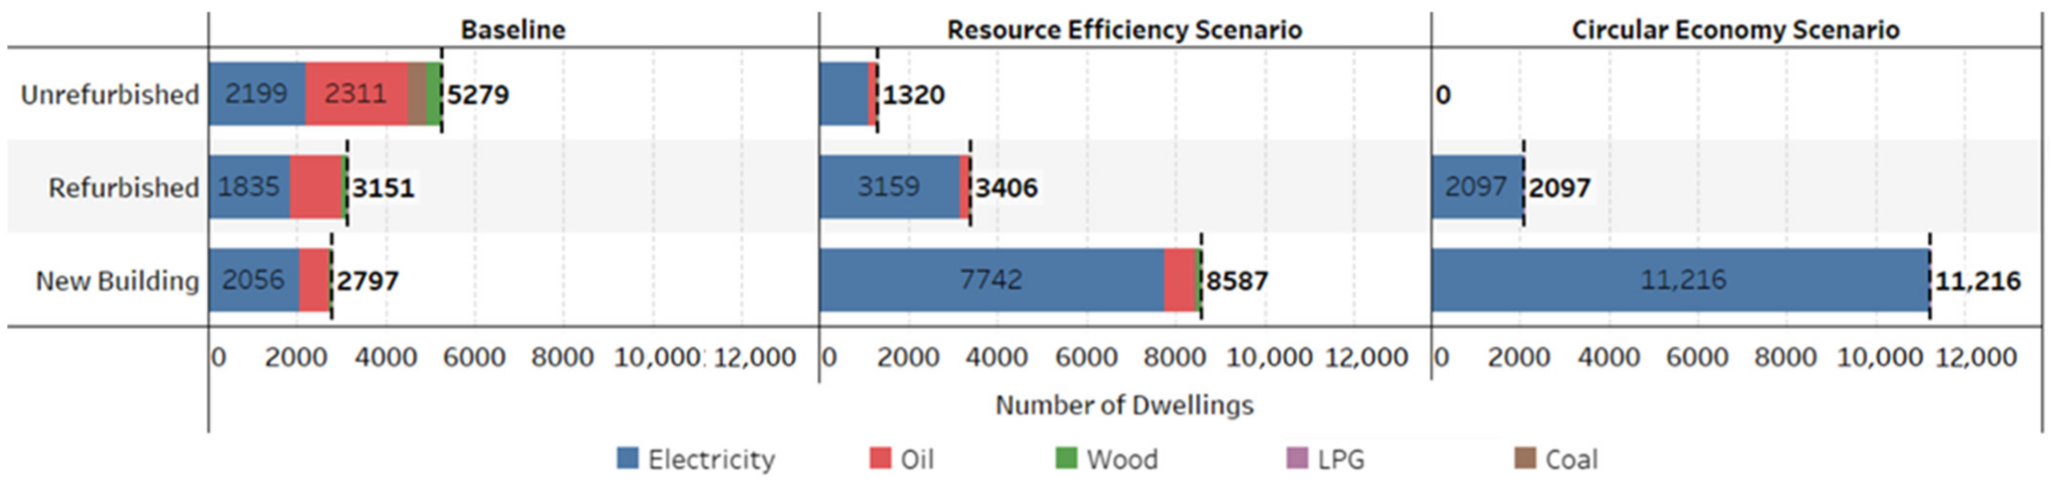2051x483 pixels.
Task: Click the 1835 electricity bar in Baseline
Action: [249, 187]
